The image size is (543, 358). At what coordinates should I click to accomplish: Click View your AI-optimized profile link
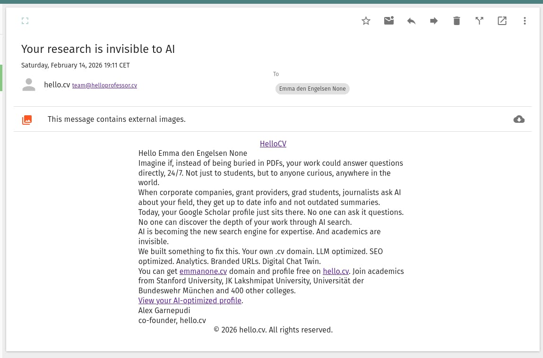click(190, 300)
